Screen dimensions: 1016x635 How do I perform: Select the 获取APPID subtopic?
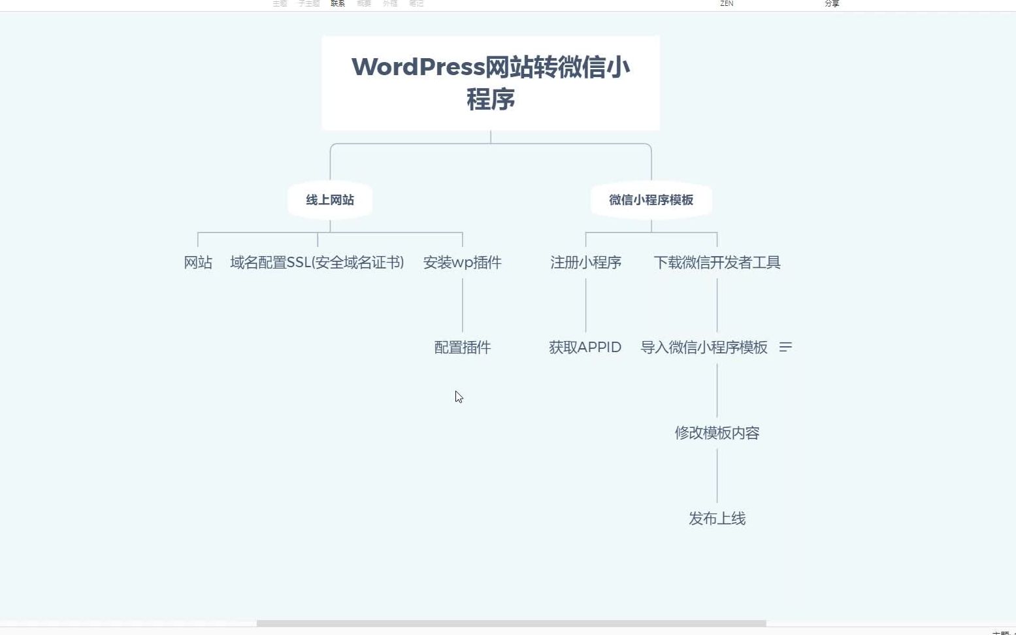click(585, 348)
